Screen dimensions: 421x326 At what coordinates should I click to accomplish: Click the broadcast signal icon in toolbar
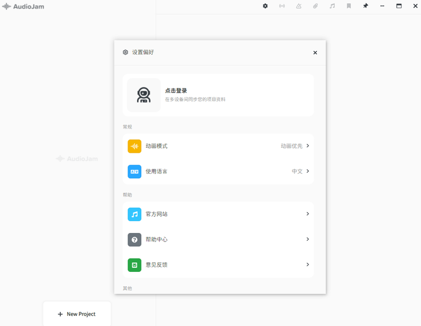coord(282,6)
